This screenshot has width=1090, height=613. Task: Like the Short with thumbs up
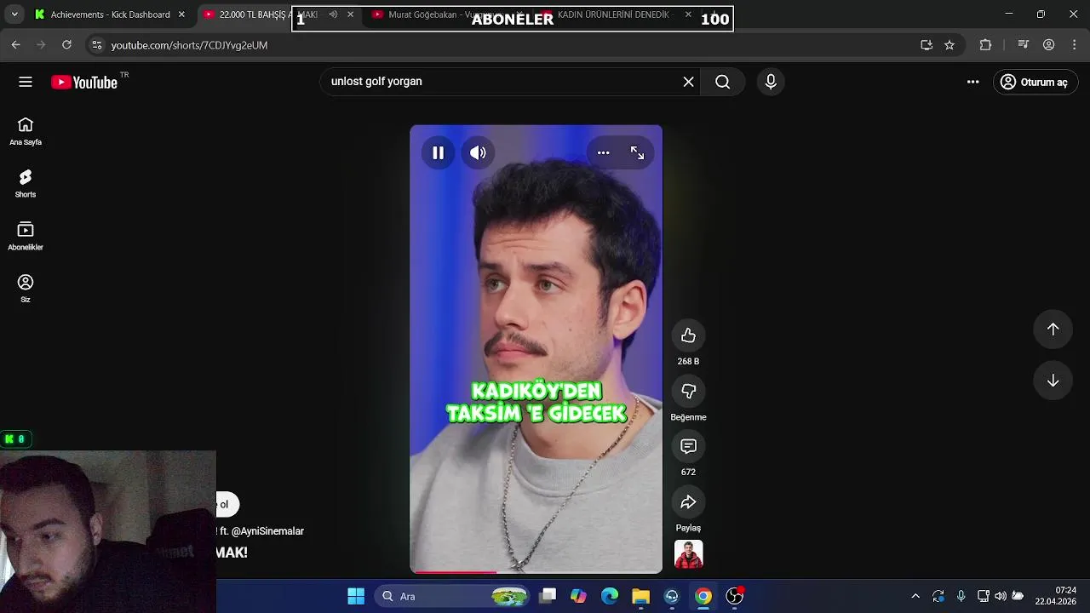coord(688,335)
